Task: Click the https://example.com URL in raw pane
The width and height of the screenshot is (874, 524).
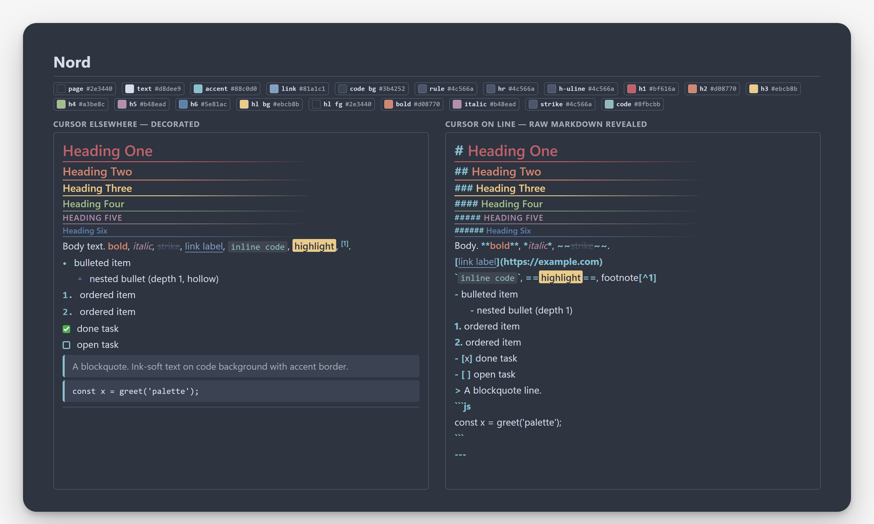Action: pos(551,262)
